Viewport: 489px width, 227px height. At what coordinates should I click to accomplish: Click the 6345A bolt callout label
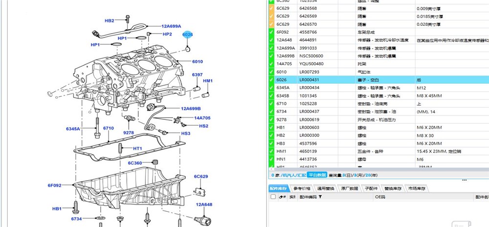(x=73, y=129)
